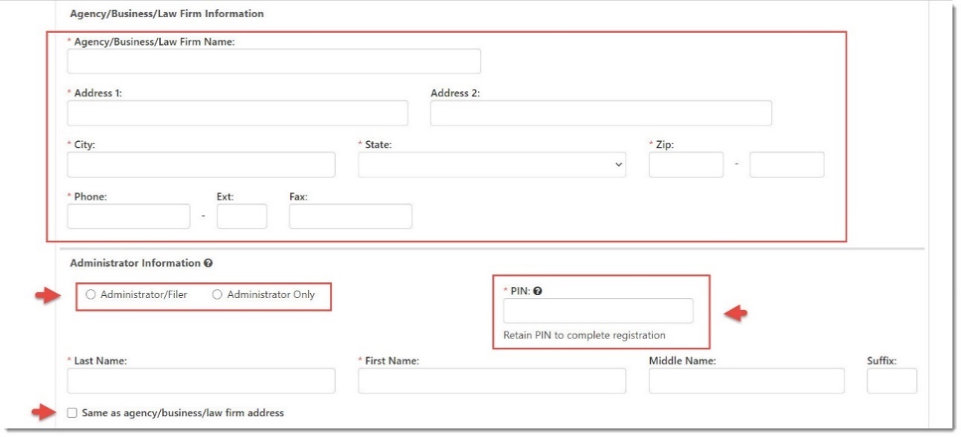Select the Middle Name field

click(747, 381)
